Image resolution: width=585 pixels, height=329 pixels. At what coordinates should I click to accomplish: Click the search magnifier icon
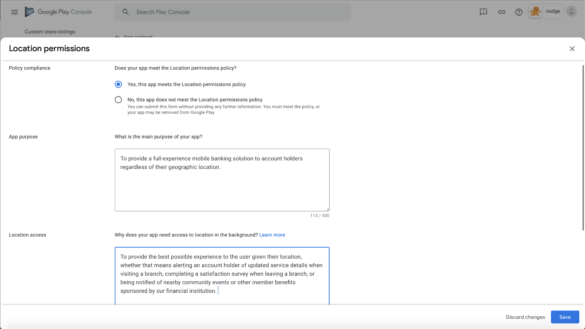(x=126, y=12)
